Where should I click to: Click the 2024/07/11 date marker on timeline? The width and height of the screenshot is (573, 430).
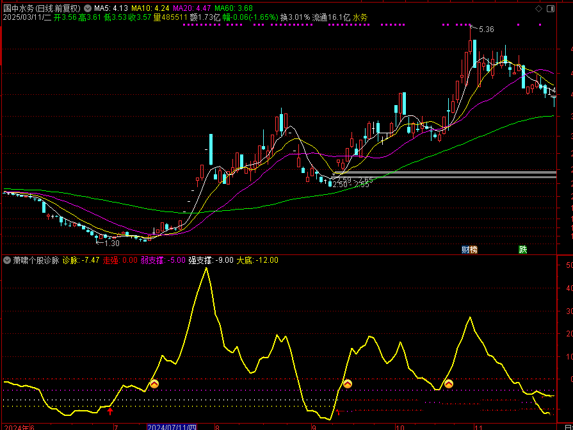pyautogui.click(x=172, y=426)
